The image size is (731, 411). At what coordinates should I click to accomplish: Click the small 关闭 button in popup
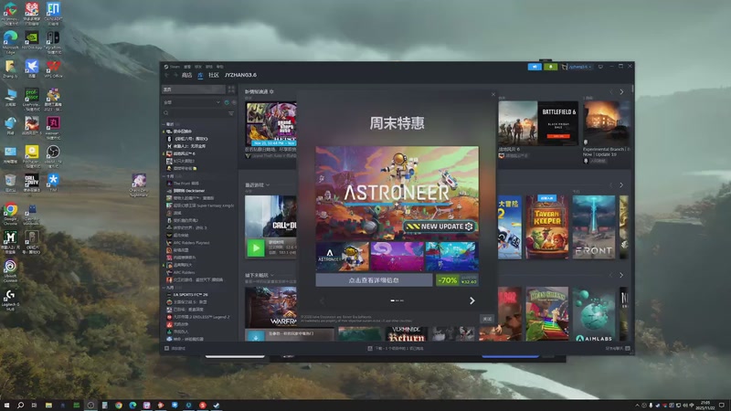point(487,319)
